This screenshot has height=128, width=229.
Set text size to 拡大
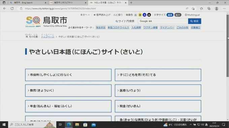coord(178,15)
